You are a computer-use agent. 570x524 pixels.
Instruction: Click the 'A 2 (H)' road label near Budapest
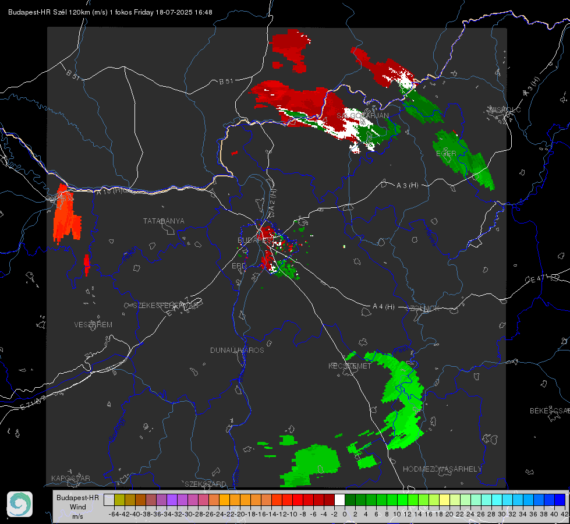pyautogui.click(x=272, y=200)
